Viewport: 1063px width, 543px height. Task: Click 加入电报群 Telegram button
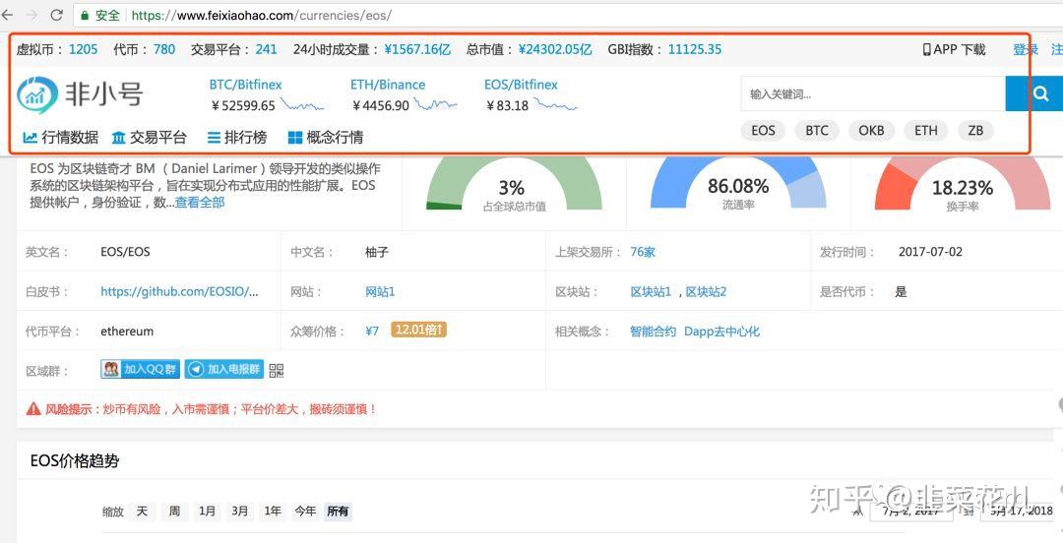[224, 369]
